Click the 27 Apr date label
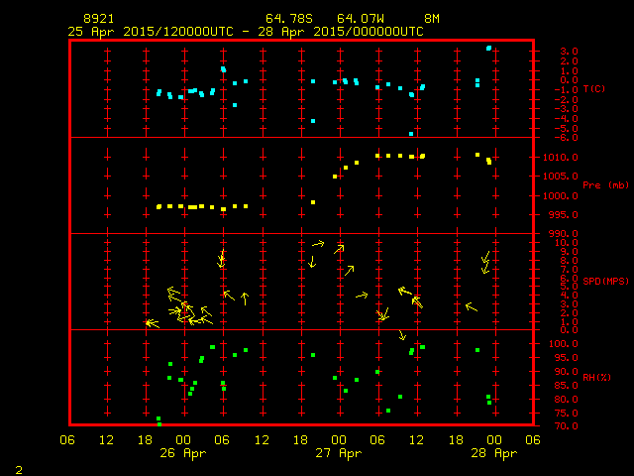 pyautogui.click(x=339, y=452)
